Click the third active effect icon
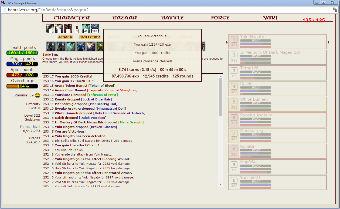Image resolution: width=340 pixels, height=209 pixels. click(68, 29)
